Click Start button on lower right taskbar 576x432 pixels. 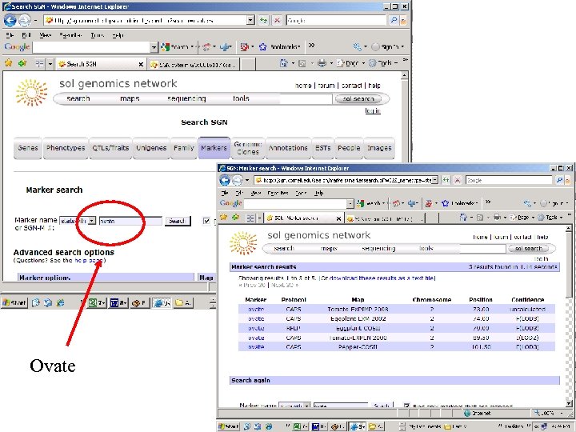pyautogui.click(x=228, y=426)
